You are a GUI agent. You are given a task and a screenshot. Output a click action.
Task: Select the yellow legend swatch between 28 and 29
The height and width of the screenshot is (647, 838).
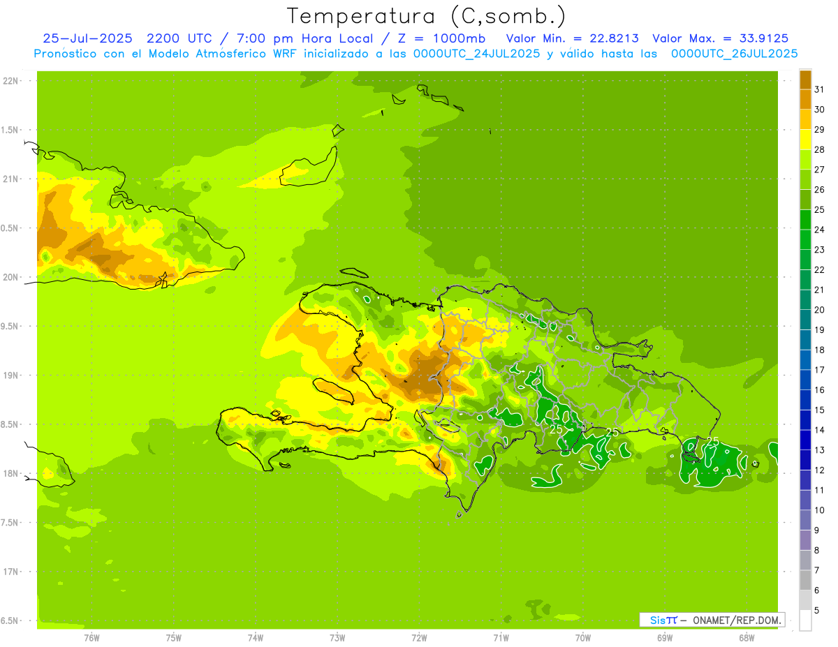pos(805,139)
